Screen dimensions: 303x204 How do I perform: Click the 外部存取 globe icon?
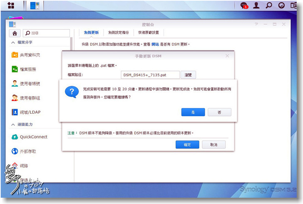pyautogui.click(x=15, y=151)
